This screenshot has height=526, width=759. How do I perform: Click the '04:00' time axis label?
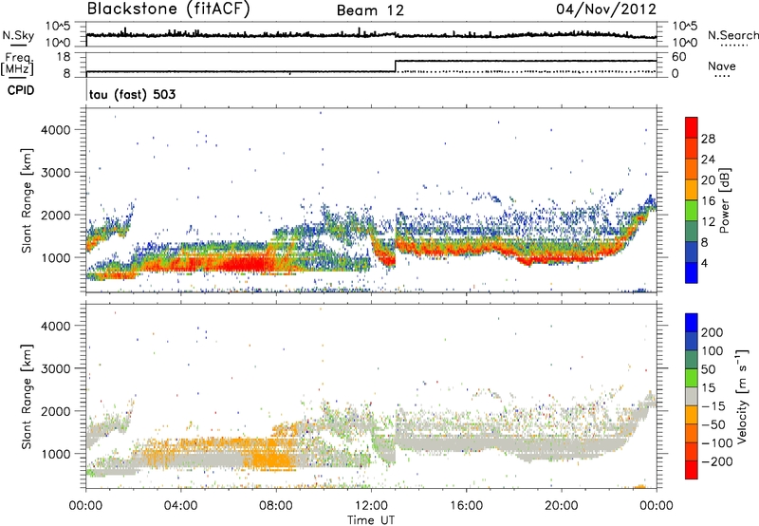pos(180,506)
